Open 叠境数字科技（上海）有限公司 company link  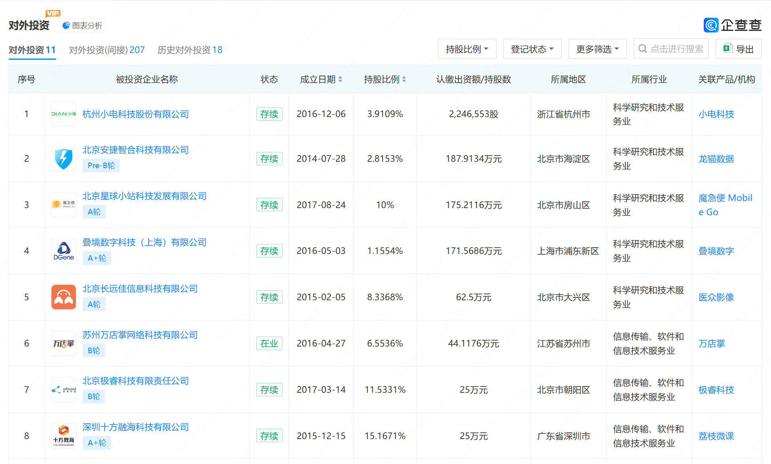[x=144, y=242]
